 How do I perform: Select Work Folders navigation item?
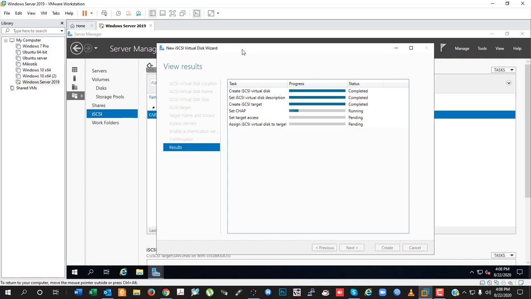coord(105,123)
